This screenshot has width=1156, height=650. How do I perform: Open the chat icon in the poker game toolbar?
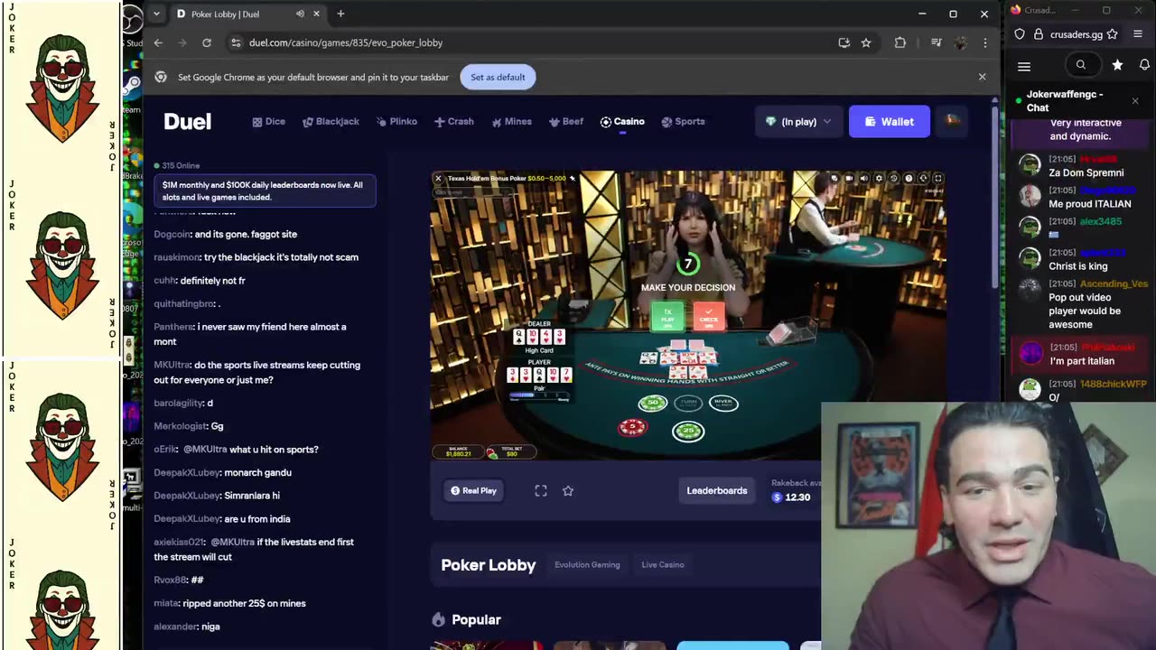point(834,178)
